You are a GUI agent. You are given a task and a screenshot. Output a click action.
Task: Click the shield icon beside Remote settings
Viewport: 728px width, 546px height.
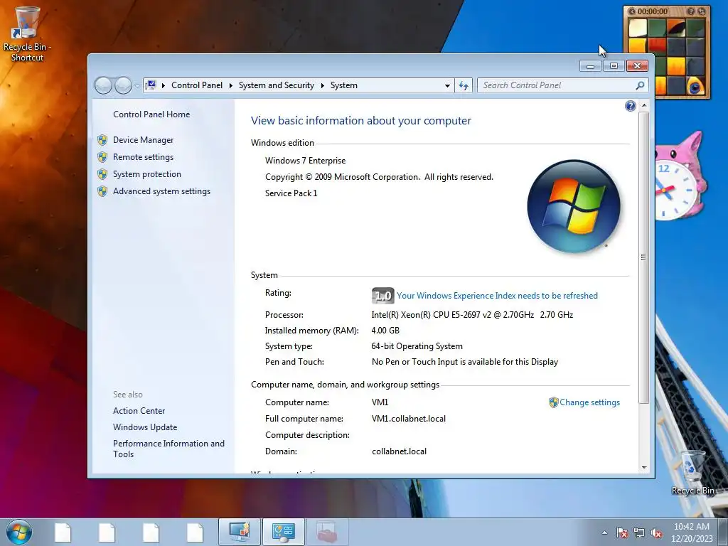pos(102,157)
